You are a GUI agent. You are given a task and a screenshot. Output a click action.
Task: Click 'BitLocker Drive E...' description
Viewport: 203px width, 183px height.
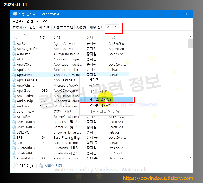click(x=67, y=132)
